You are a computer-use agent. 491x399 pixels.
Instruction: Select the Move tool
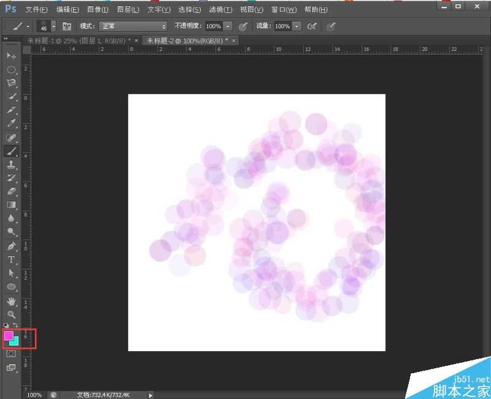click(11, 56)
